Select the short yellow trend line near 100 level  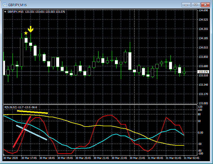[32, 112]
